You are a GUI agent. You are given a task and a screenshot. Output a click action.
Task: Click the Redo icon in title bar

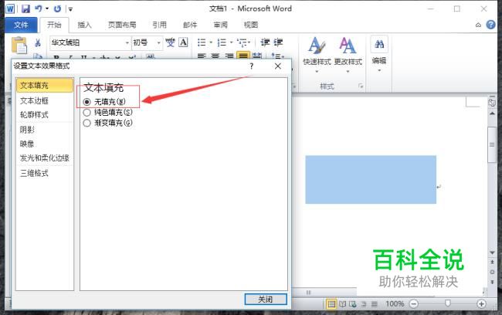58,8
